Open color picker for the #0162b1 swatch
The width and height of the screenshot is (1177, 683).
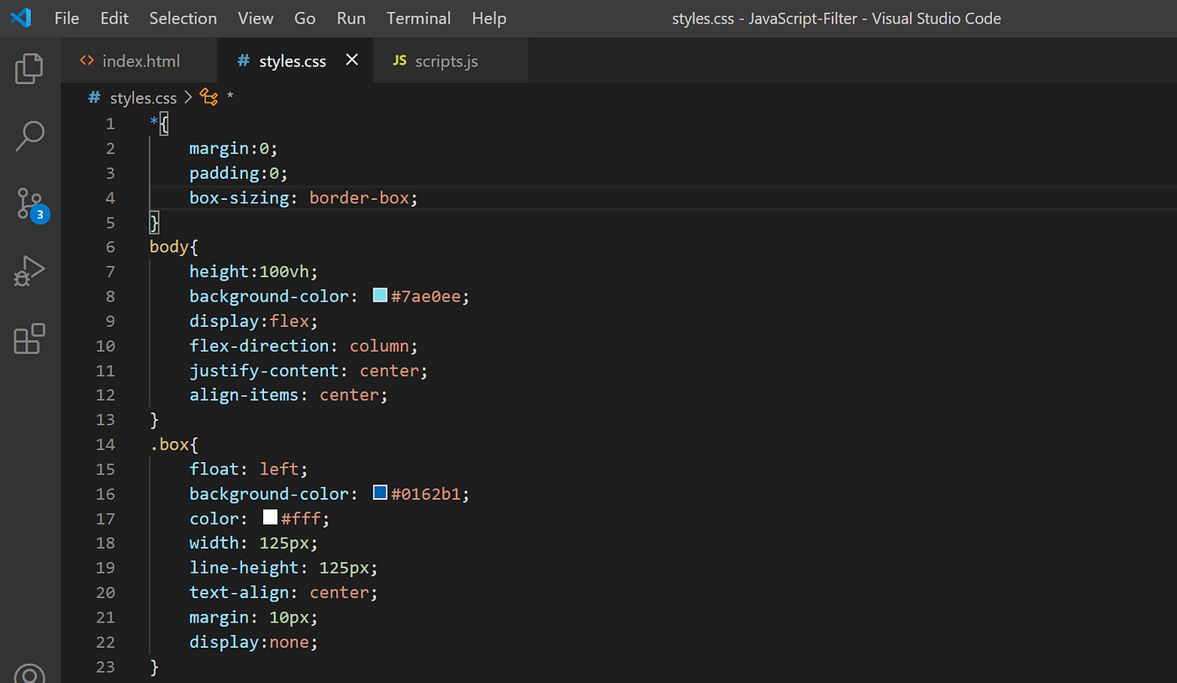pos(380,493)
